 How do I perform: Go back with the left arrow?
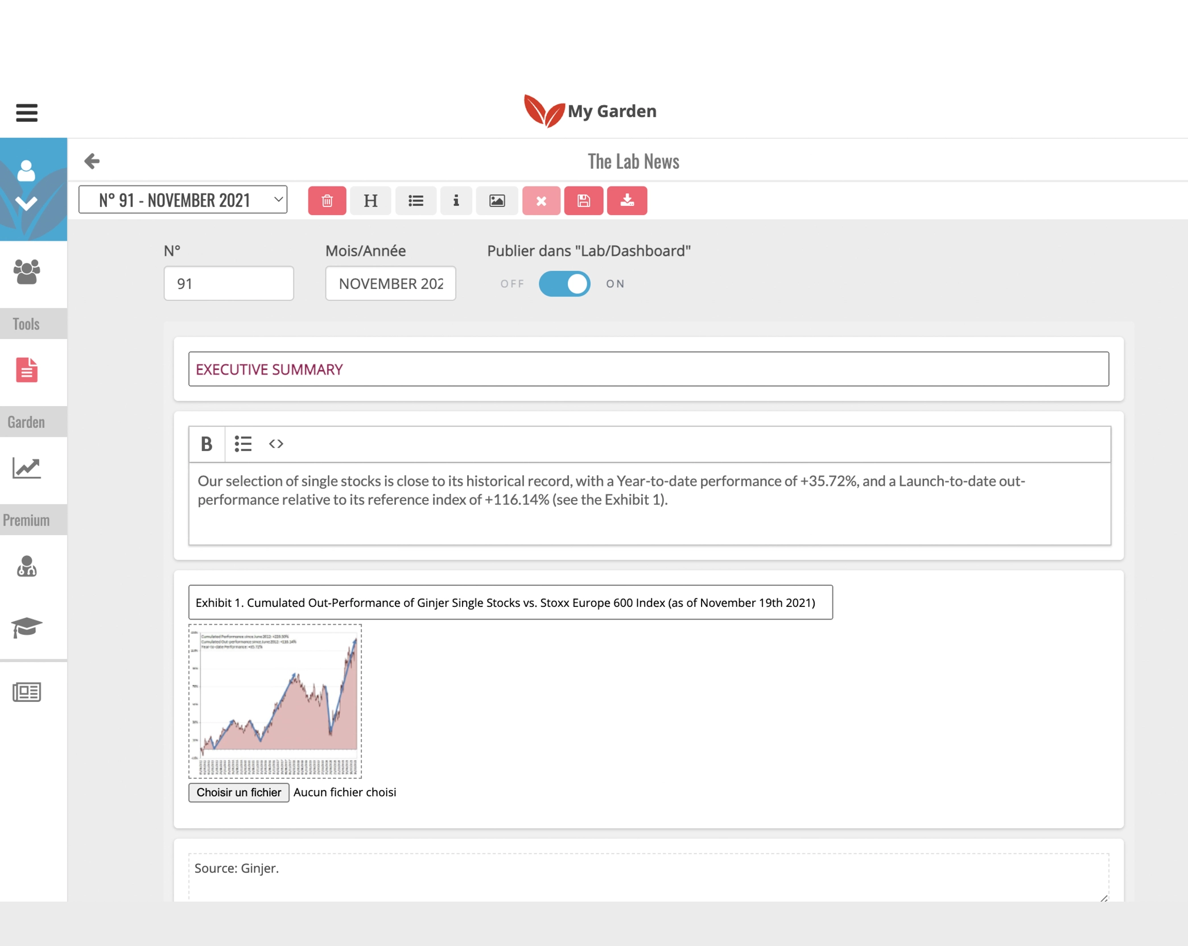click(92, 161)
